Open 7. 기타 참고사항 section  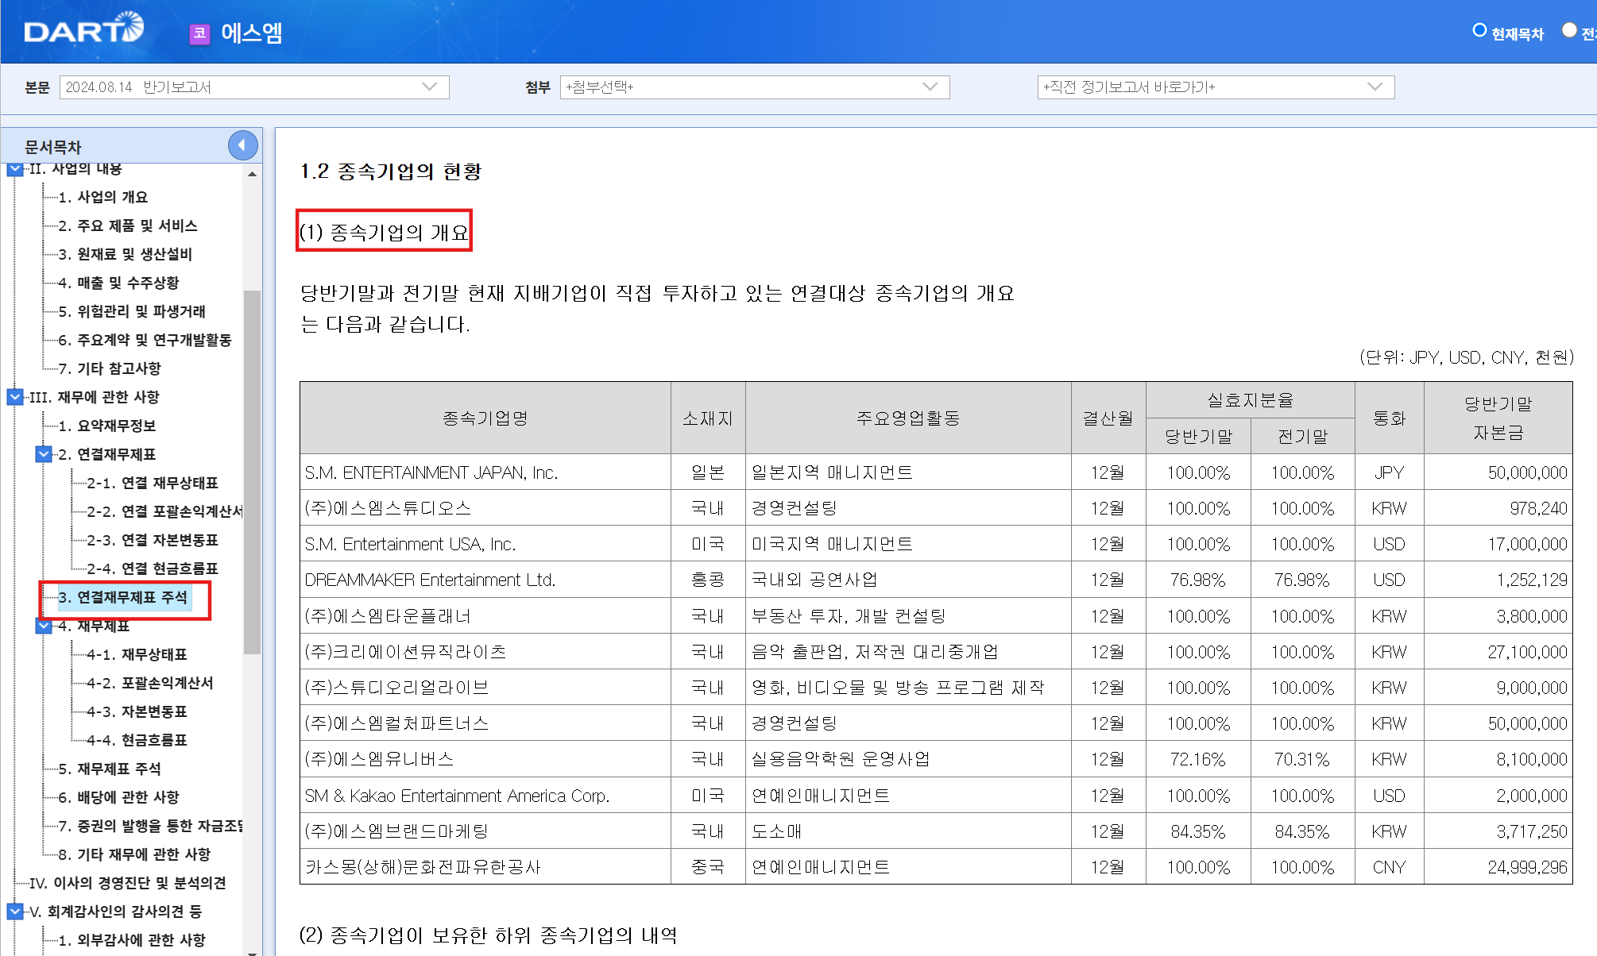click(x=110, y=368)
